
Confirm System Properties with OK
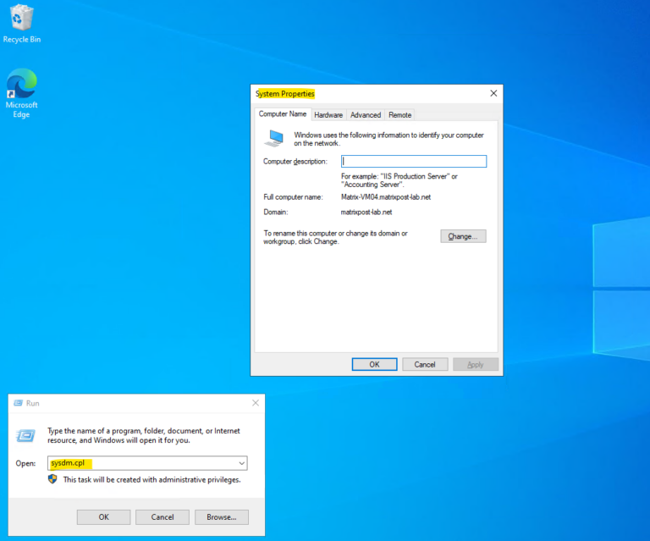[374, 364]
